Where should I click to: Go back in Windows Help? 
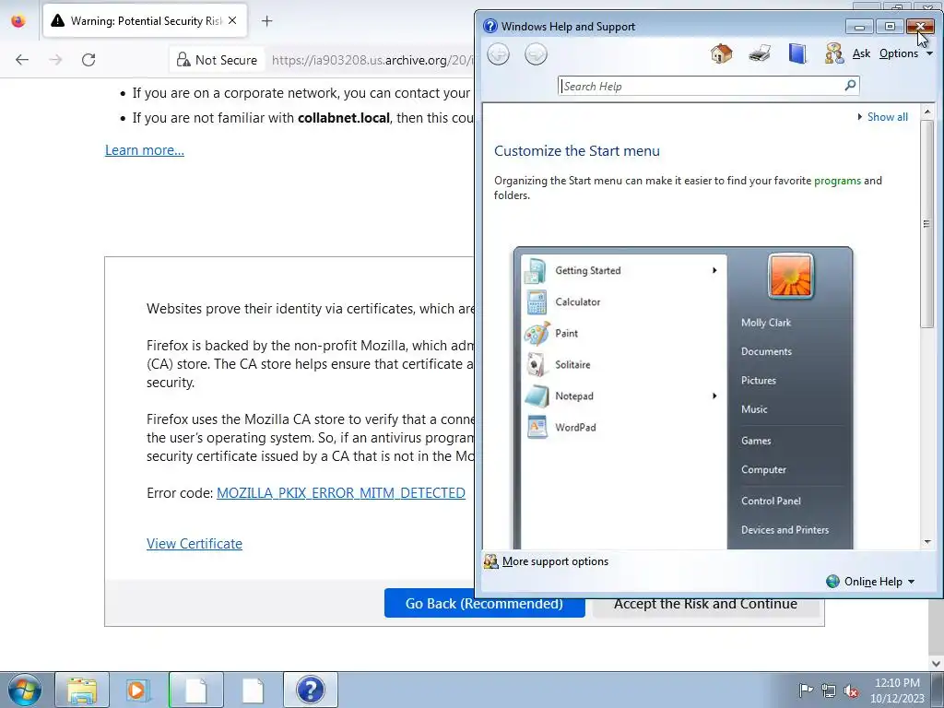[x=498, y=54]
